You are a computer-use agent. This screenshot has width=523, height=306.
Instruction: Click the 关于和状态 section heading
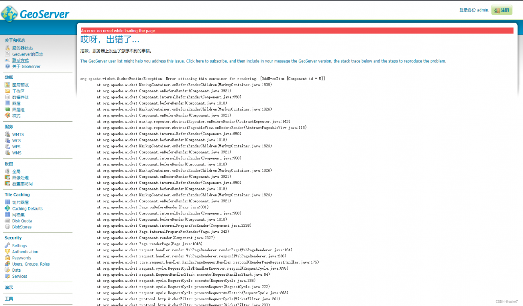15,40
